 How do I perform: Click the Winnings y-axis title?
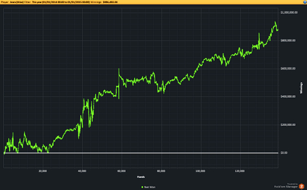(x=301, y=88)
